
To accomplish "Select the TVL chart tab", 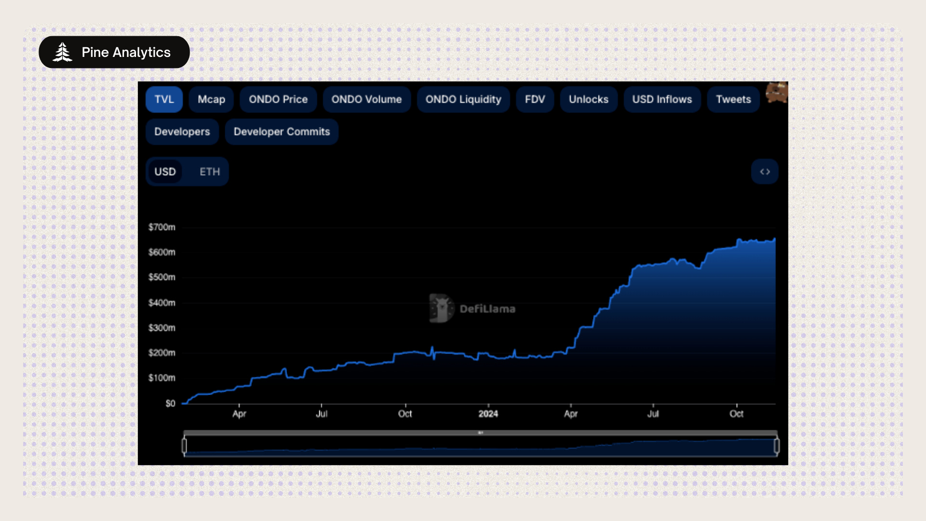I will pos(164,99).
